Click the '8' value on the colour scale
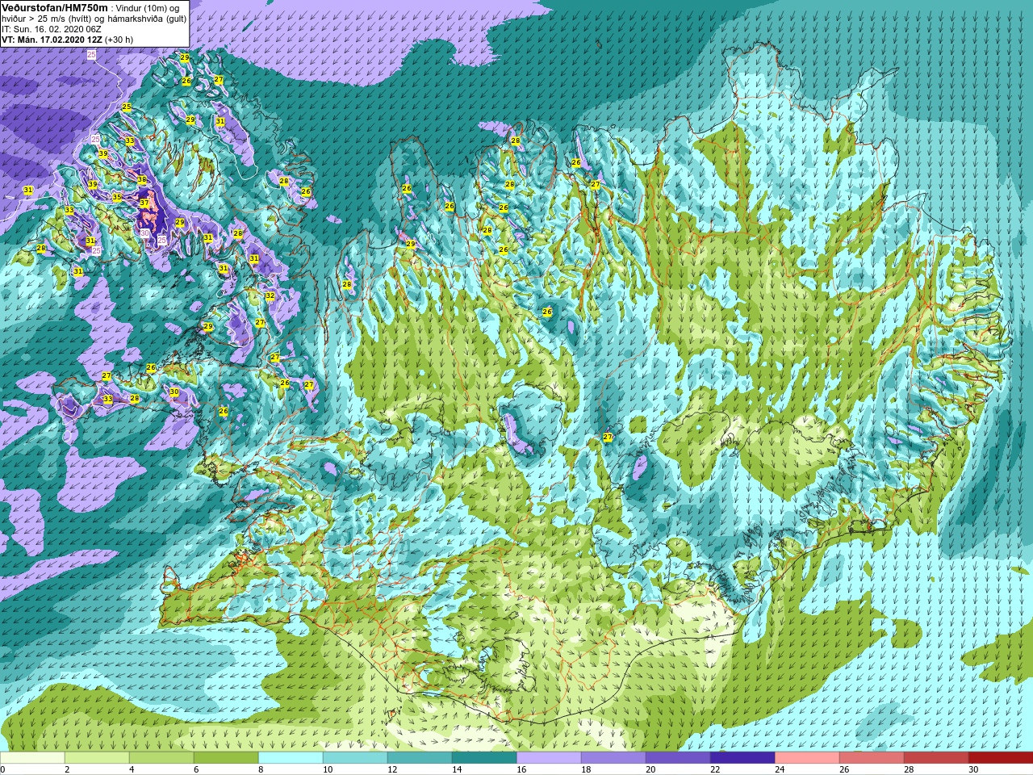 click(260, 769)
